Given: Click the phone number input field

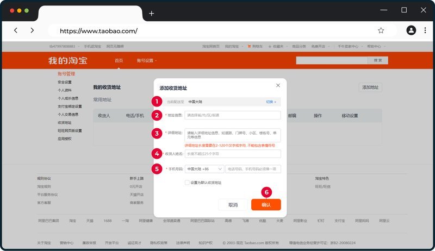Looking at the screenshot, I should (x=253, y=169).
